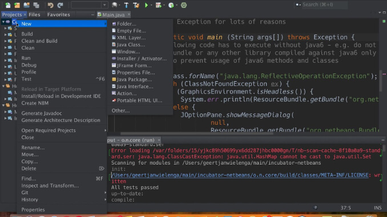Choose Rename... in the context menu

pyautogui.click(x=62, y=148)
